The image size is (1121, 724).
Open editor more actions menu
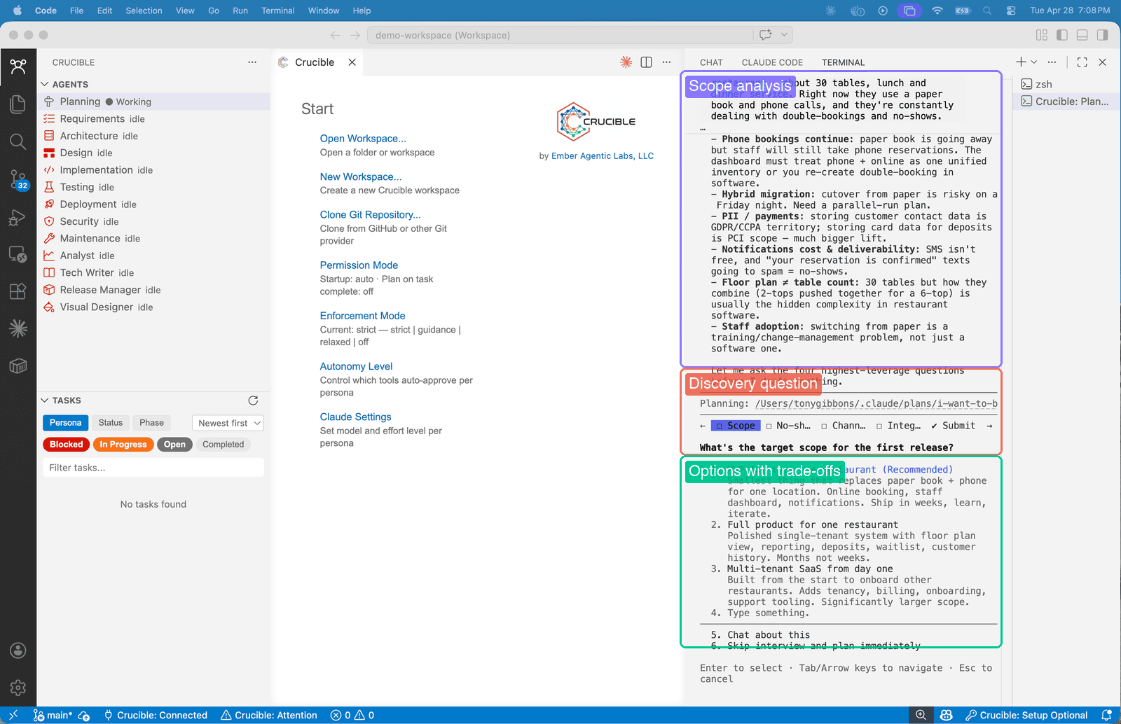(x=667, y=62)
